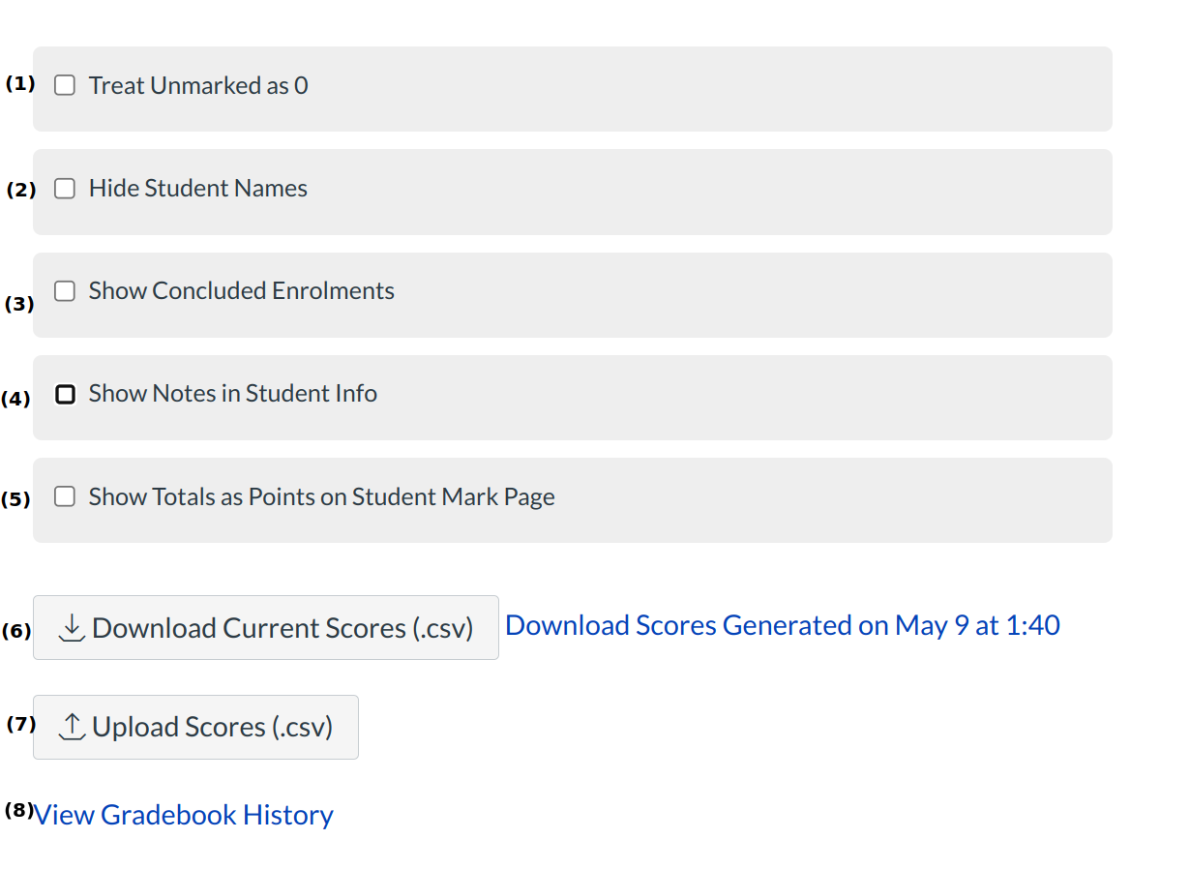Open the View Gradebook History link

[x=184, y=815]
